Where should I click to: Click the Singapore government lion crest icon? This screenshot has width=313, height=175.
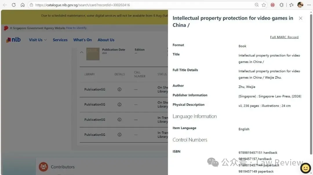coord(6,28)
